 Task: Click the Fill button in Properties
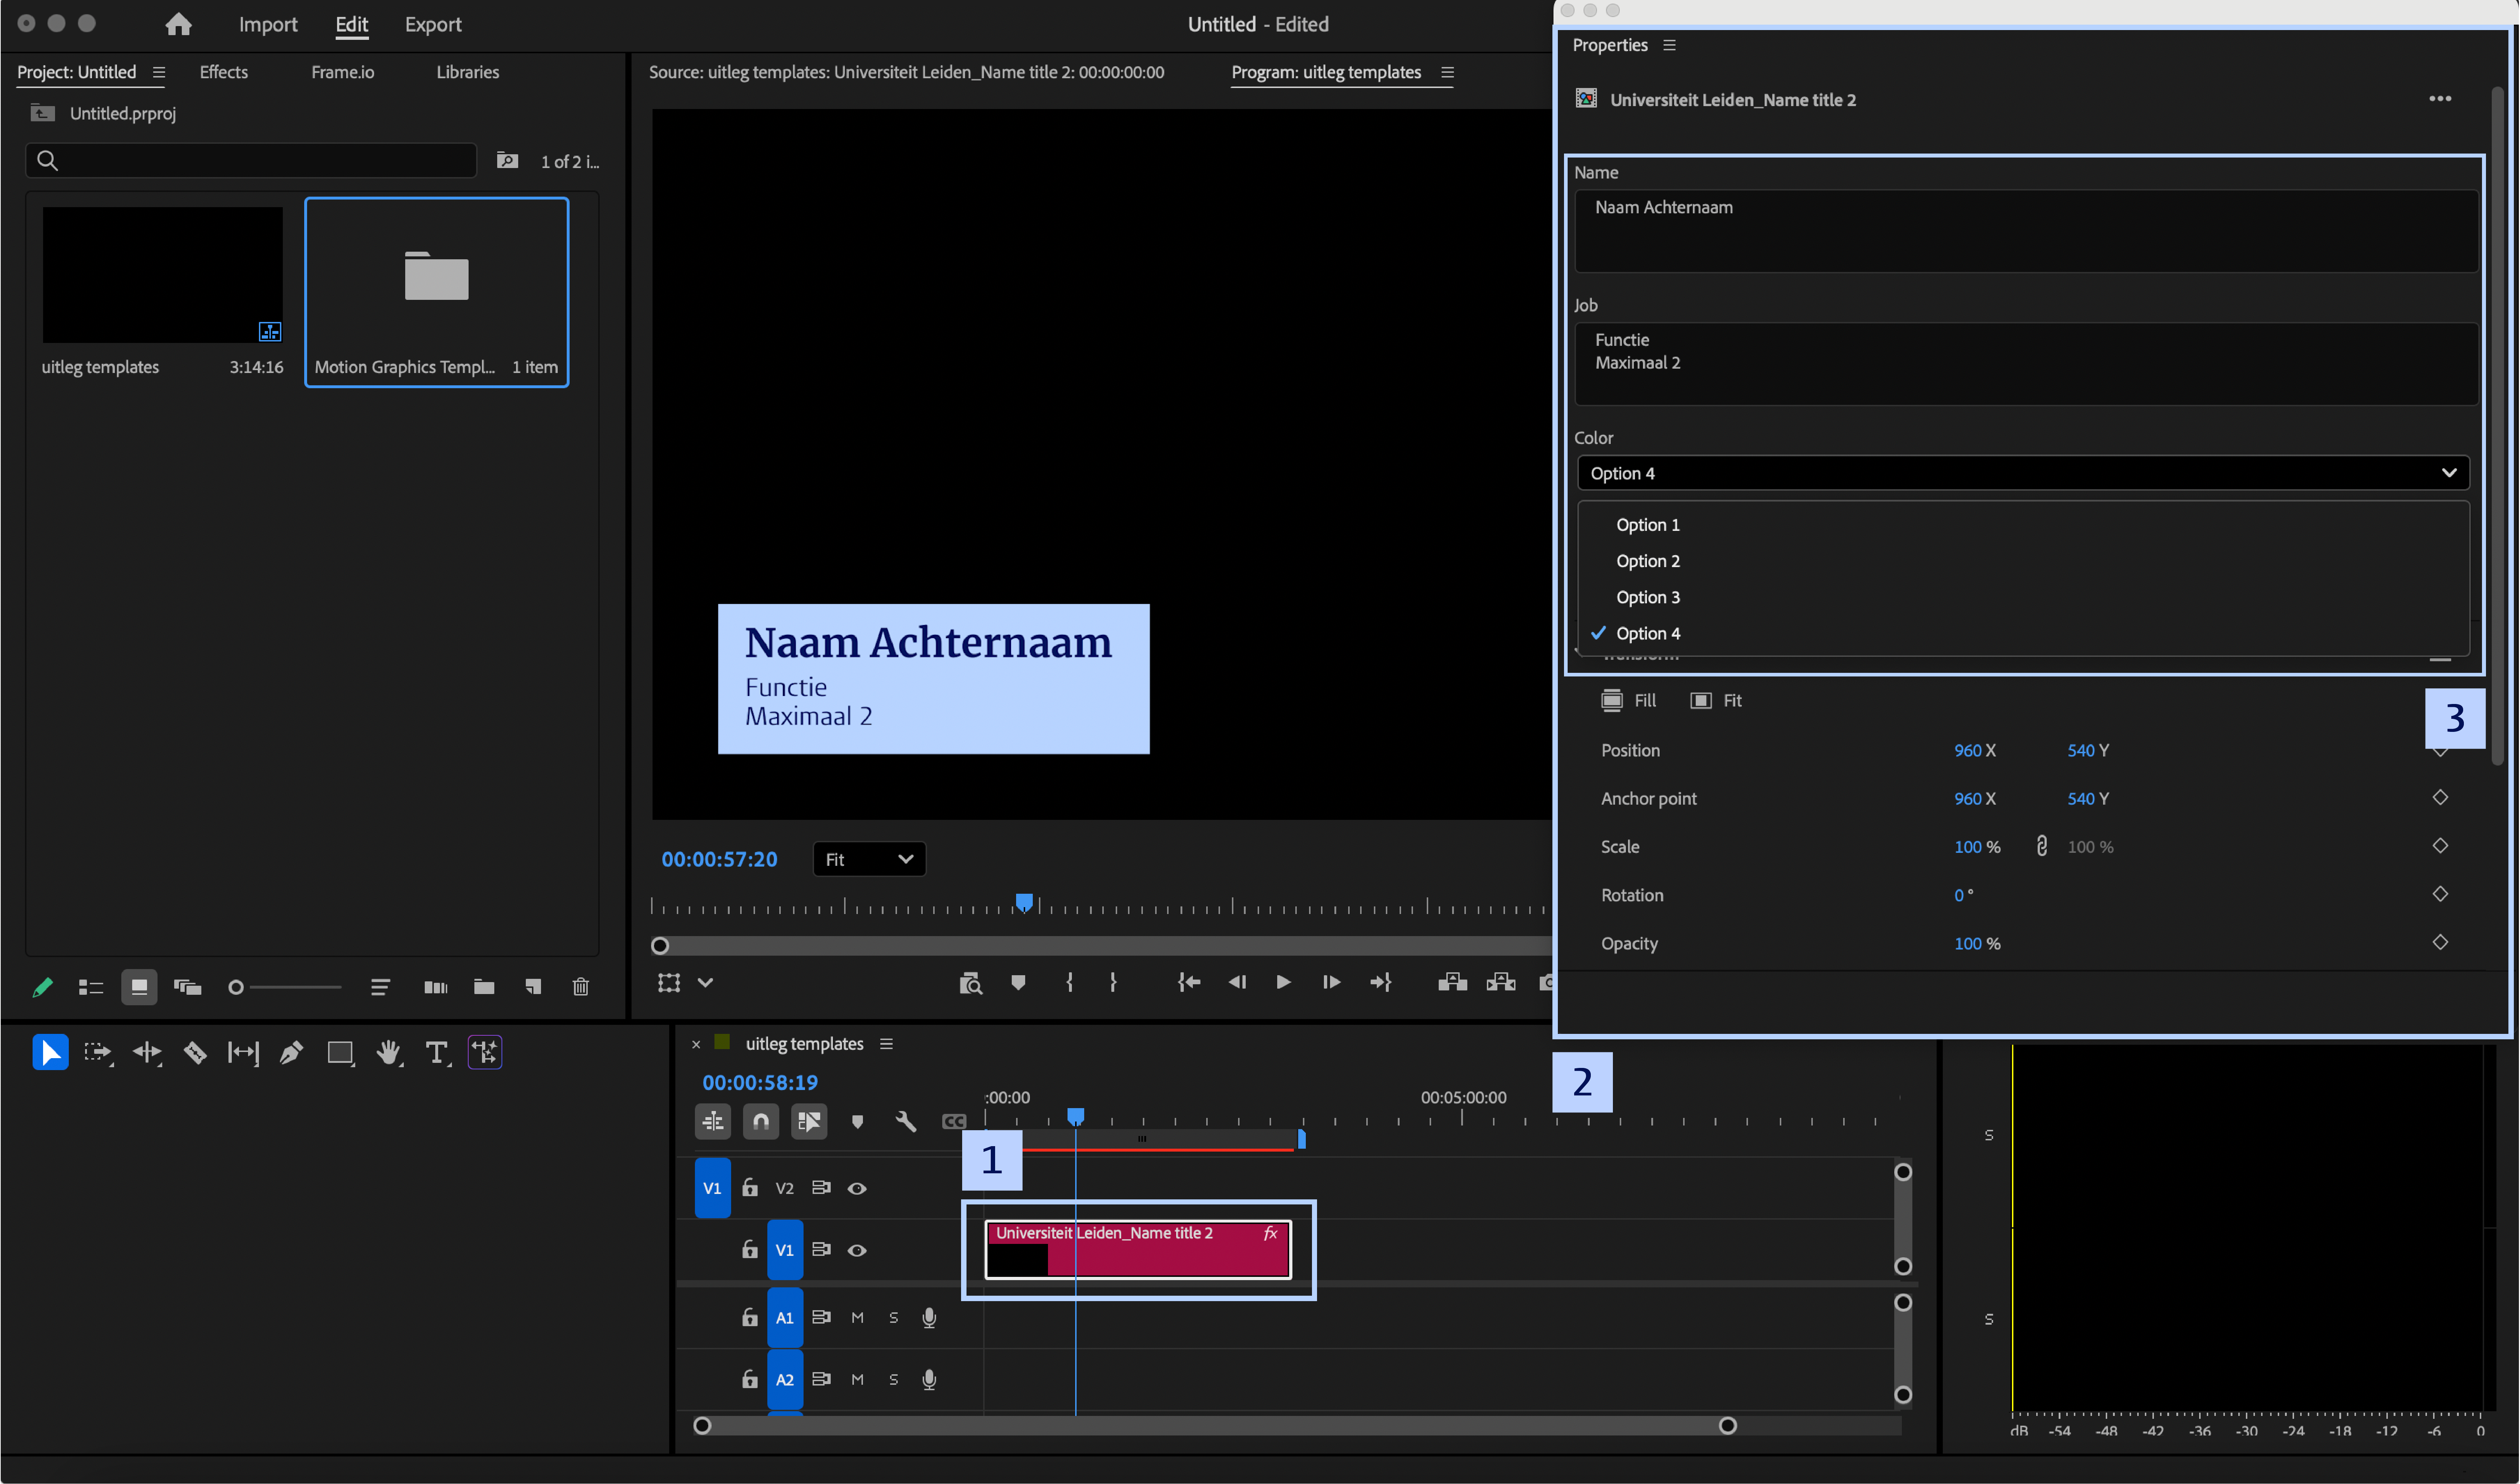tap(1629, 700)
